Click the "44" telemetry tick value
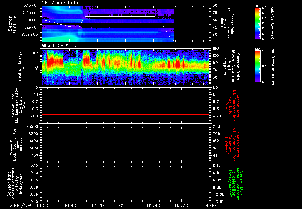The image size is (302, 209). click(x=215, y=155)
